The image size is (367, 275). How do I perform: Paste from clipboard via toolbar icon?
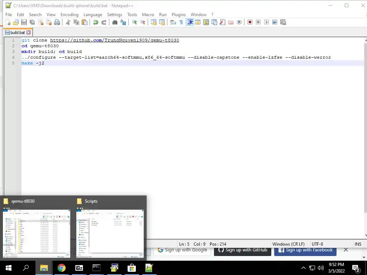pyautogui.click(x=85, y=22)
